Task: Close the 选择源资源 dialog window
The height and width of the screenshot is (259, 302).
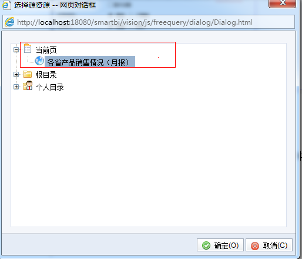Action: click(x=282, y=4)
